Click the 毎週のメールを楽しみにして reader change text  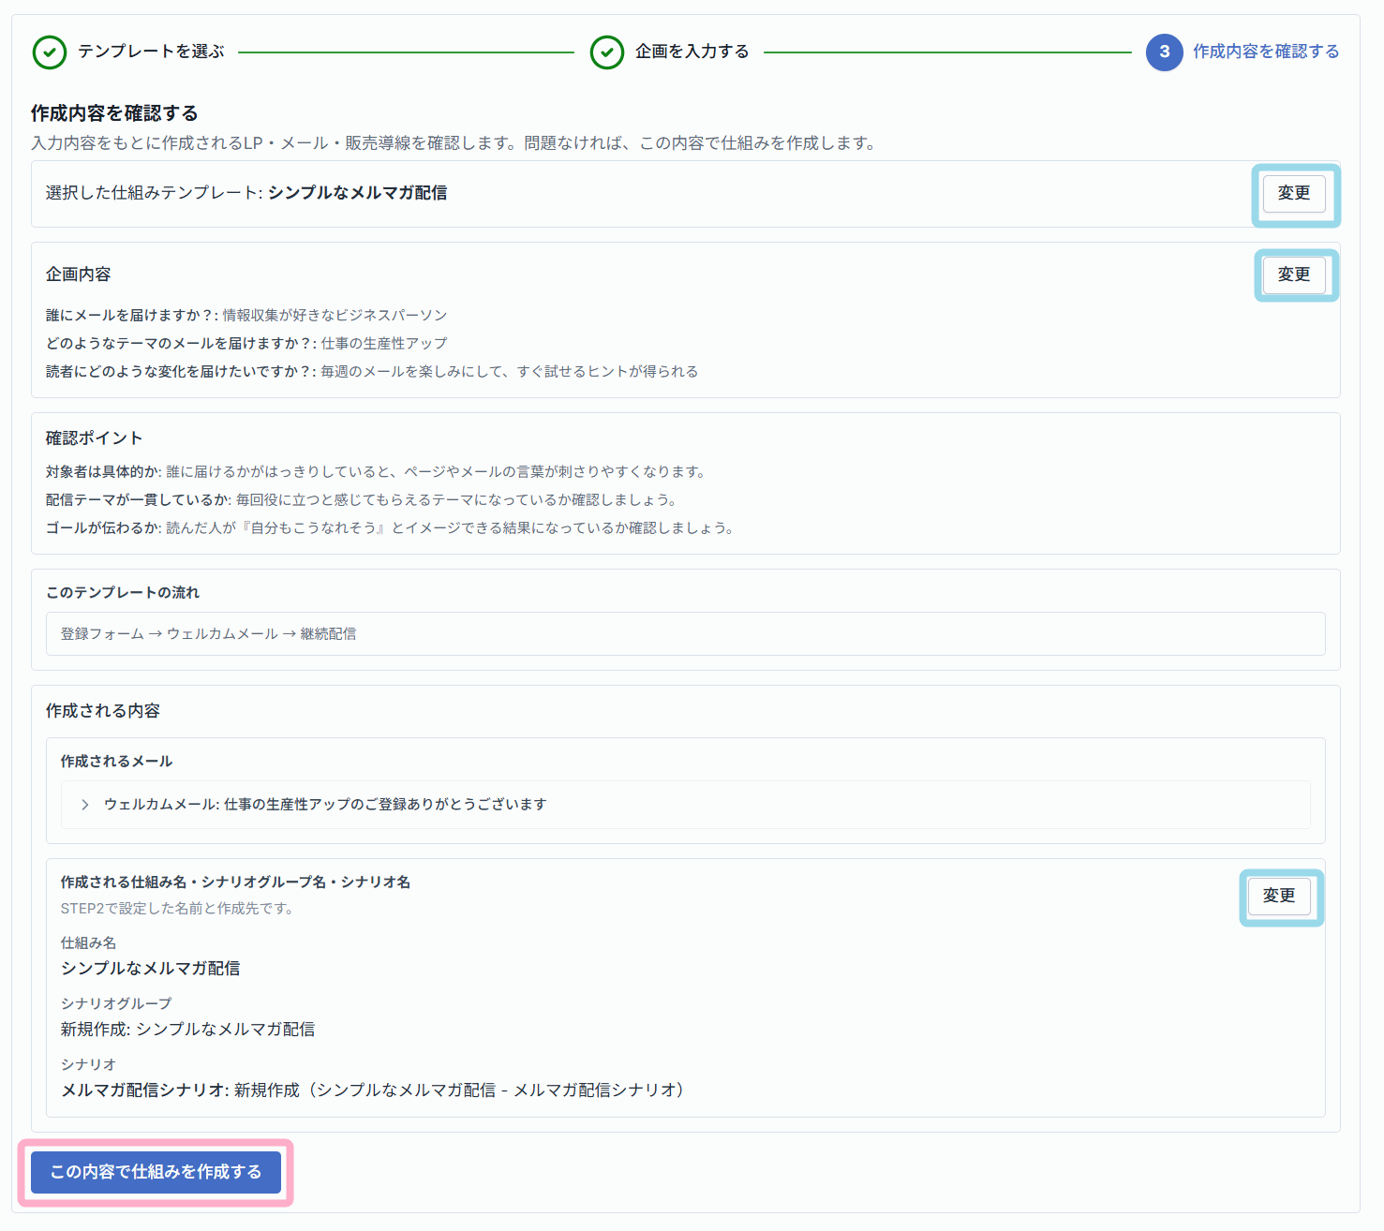[510, 372]
